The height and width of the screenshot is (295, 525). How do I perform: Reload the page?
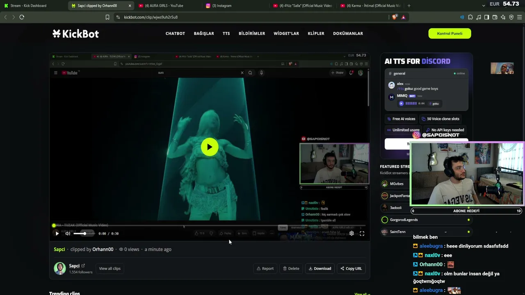click(22, 17)
